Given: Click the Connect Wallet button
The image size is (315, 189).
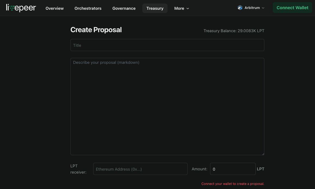Looking at the screenshot, I should [x=292, y=8].
